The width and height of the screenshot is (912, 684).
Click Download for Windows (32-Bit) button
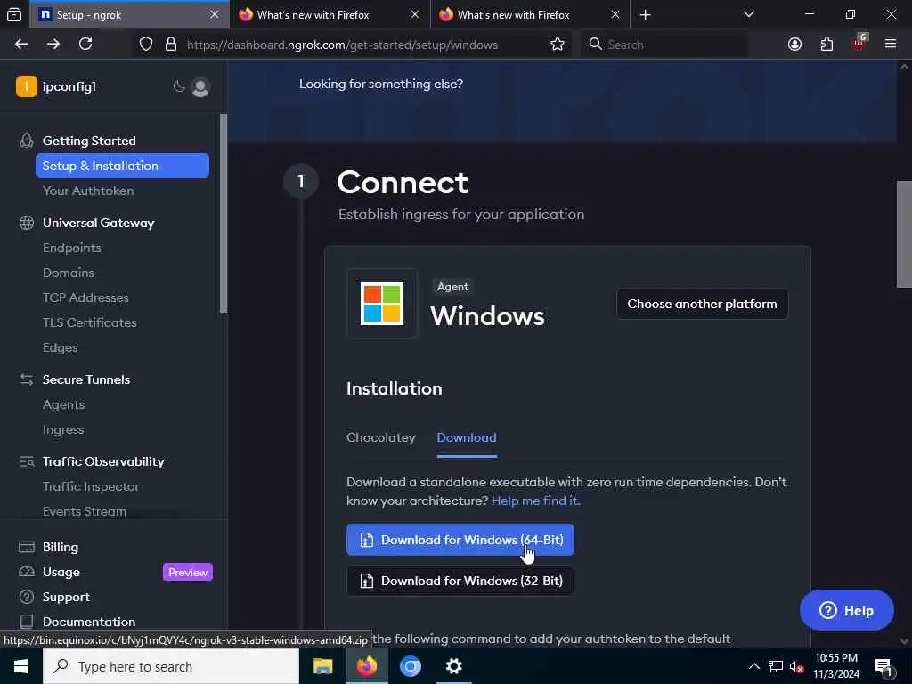click(460, 581)
